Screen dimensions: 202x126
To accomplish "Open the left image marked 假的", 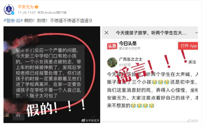I will (52, 75).
